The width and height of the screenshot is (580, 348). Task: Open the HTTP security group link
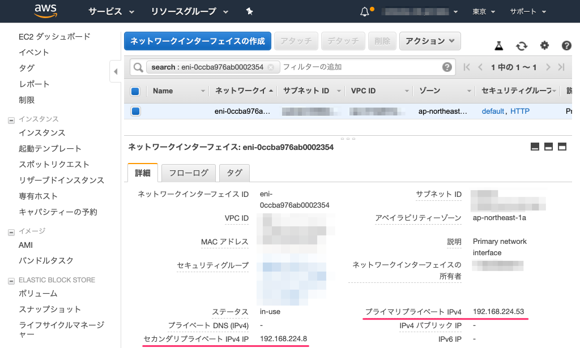click(x=520, y=111)
